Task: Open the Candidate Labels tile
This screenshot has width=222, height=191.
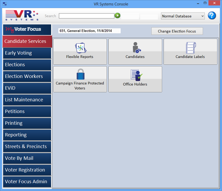Action: pyautogui.click(x=190, y=52)
